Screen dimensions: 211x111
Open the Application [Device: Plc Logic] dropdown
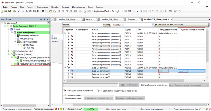(122, 11)
